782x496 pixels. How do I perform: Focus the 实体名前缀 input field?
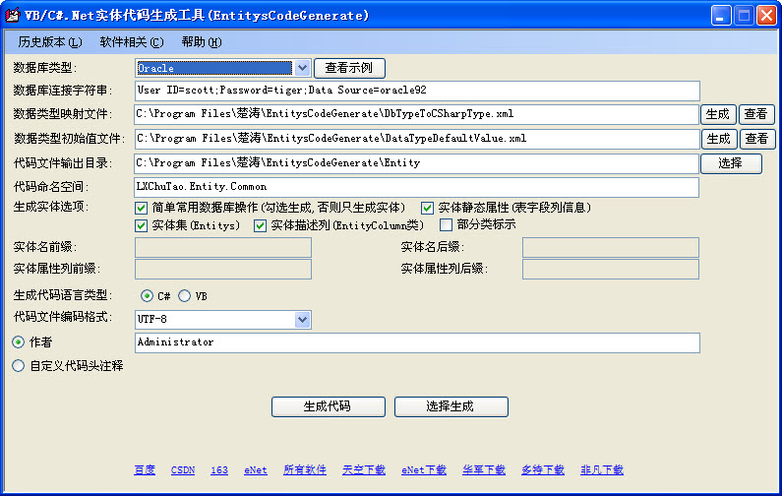[x=223, y=247]
